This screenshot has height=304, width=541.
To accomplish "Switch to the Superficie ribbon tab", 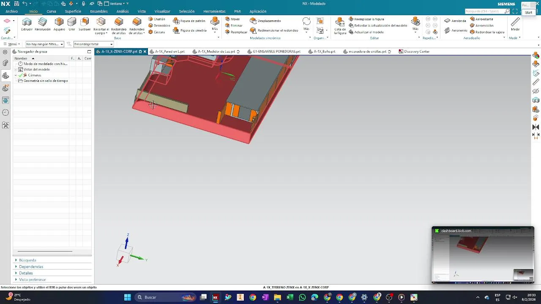I will [73, 11].
